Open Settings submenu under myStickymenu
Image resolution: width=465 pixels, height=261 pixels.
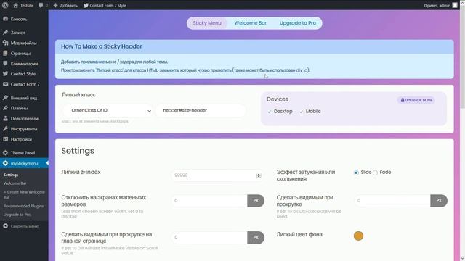[x=11, y=175]
